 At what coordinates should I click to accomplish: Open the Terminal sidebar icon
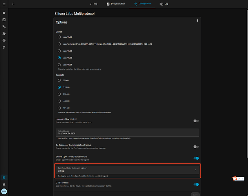tap(4, 20)
